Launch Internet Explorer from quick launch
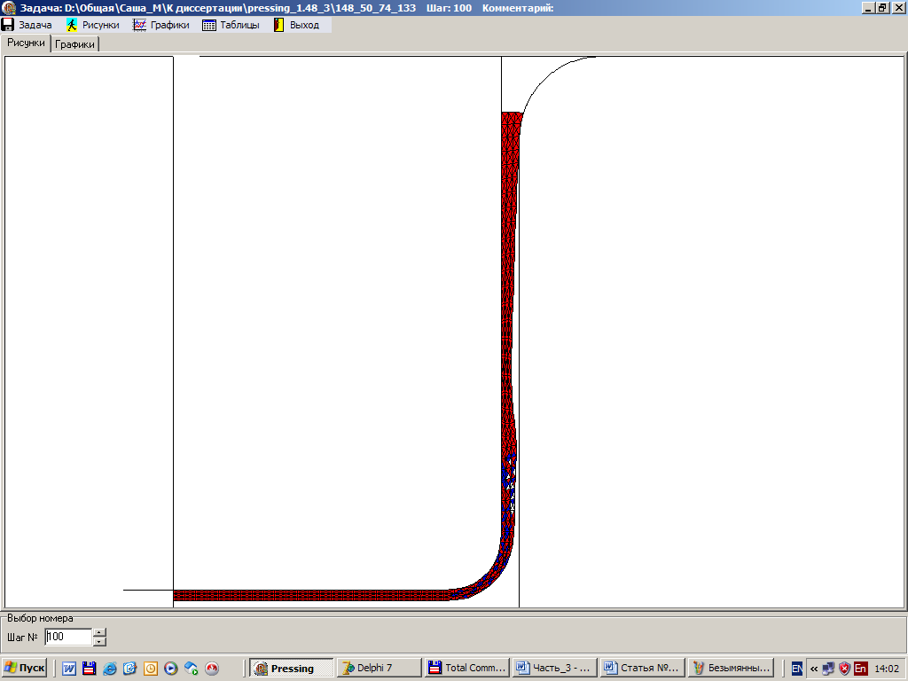The width and height of the screenshot is (908, 681). tap(110, 669)
